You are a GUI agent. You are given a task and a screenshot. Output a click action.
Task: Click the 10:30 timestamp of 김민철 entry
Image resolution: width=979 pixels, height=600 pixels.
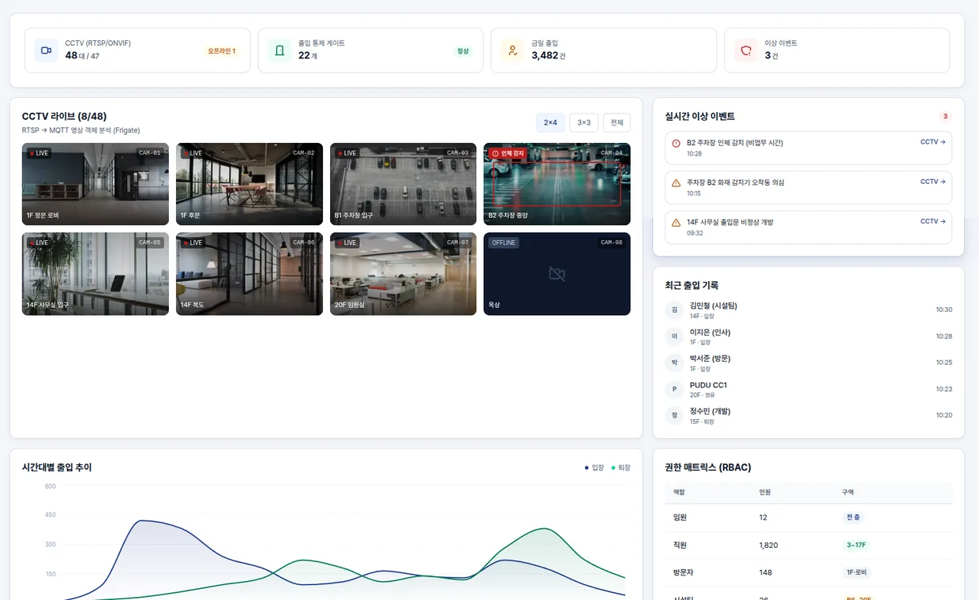click(x=944, y=310)
